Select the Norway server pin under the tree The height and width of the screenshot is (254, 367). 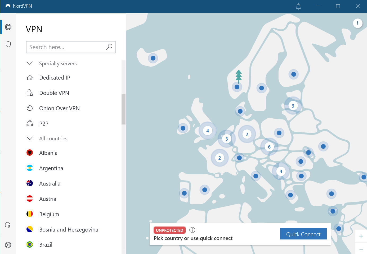237,87
